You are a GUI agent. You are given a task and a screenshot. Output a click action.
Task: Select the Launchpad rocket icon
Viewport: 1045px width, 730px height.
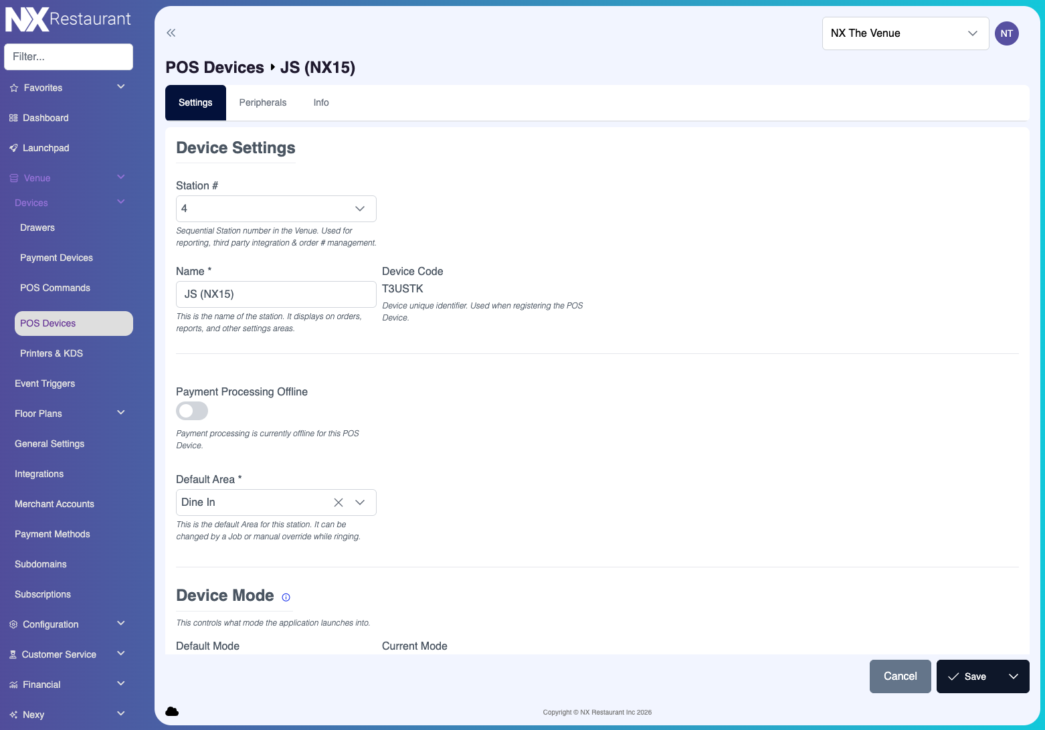(x=13, y=147)
